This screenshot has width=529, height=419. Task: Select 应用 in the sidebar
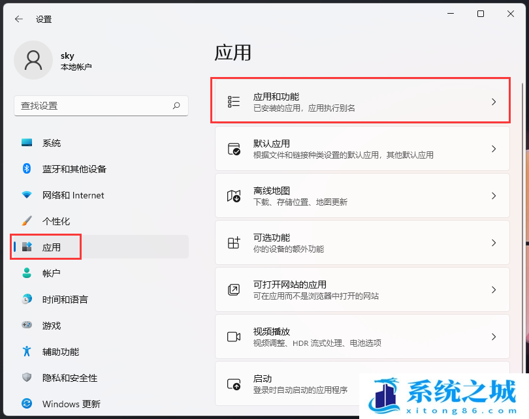[101, 247]
